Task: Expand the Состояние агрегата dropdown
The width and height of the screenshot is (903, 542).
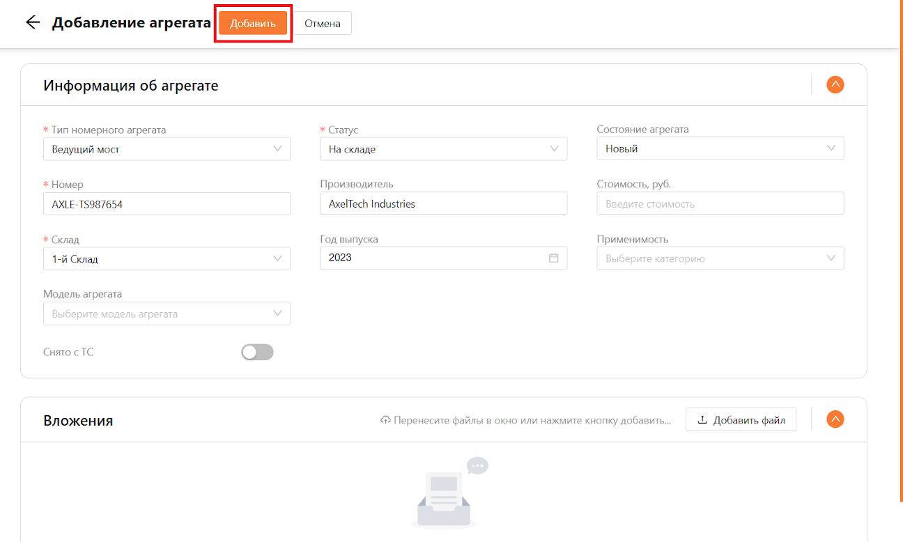Action: tap(720, 148)
